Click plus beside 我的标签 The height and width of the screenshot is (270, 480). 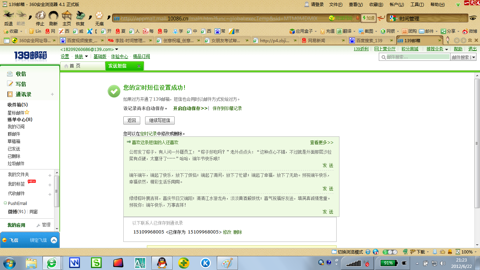(x=50, y=185)
